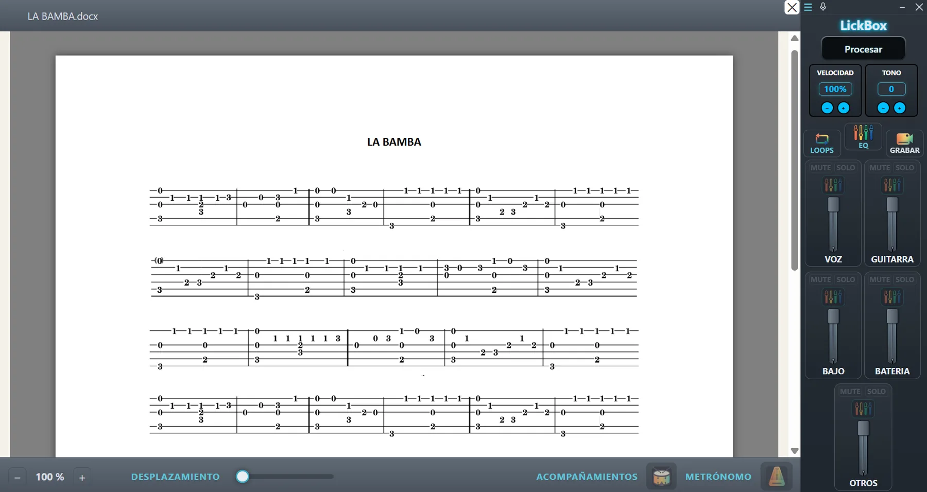This screenshot has width=927, height=492.
Task: Solo the OTROS channel
Action: point(876,392)
